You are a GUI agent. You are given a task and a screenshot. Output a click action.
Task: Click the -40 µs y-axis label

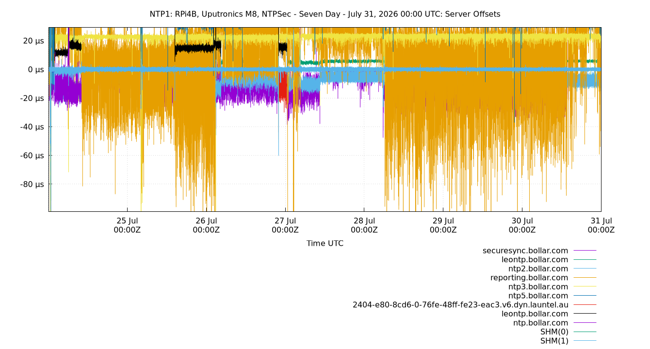[32, 127]
